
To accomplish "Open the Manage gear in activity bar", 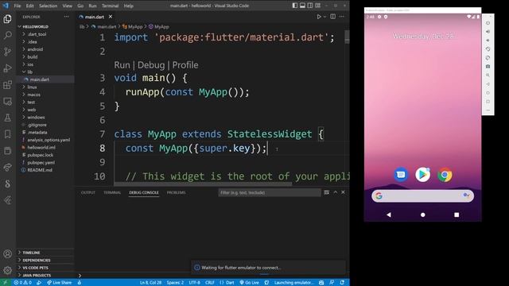I will (x=7, y=270).
